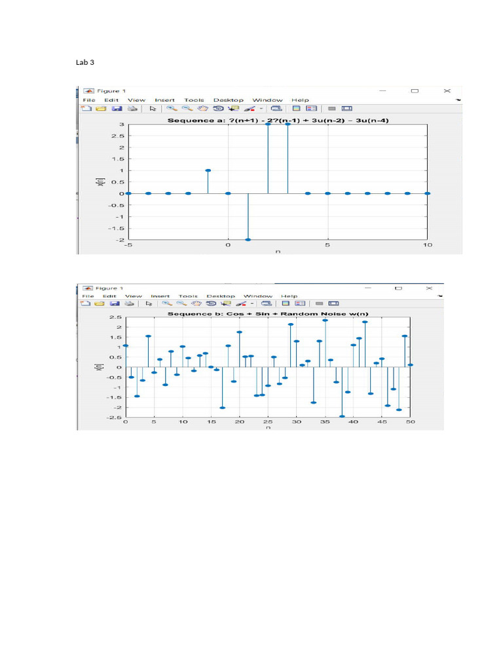The width and height of the screenshot is (503, 671).
Task: Click the Sequence a plot title text
Action: coord(278,121)
